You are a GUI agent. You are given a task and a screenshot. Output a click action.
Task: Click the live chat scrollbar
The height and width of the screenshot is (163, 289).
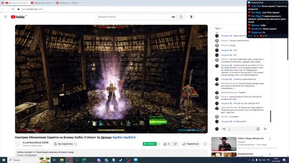(x=270, y=116)
